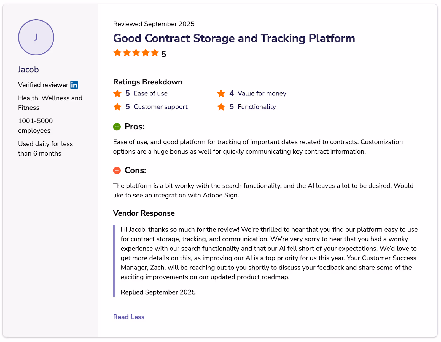Select Jacob's circular avatar
Screen dimensions: 441x342
36,38
